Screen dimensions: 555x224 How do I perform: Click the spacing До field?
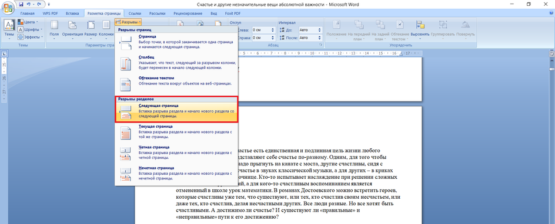308,30
